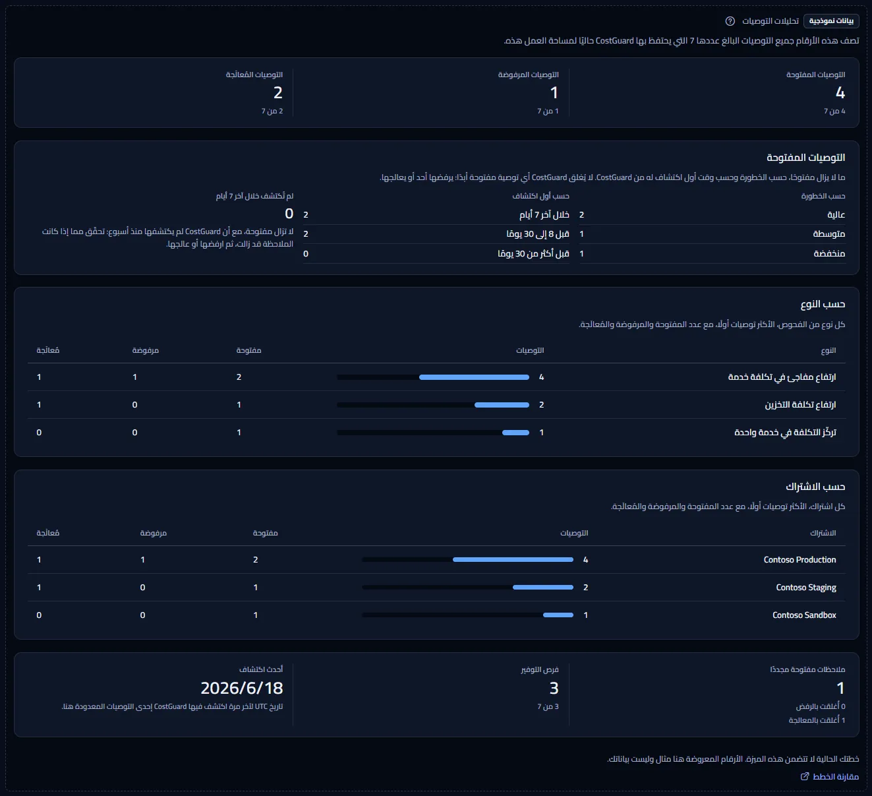Image resolution: width=872 pixels, height=796 pixels.
Task: Click the مرفوضة header in the subscription table
Action: point(154,533)
